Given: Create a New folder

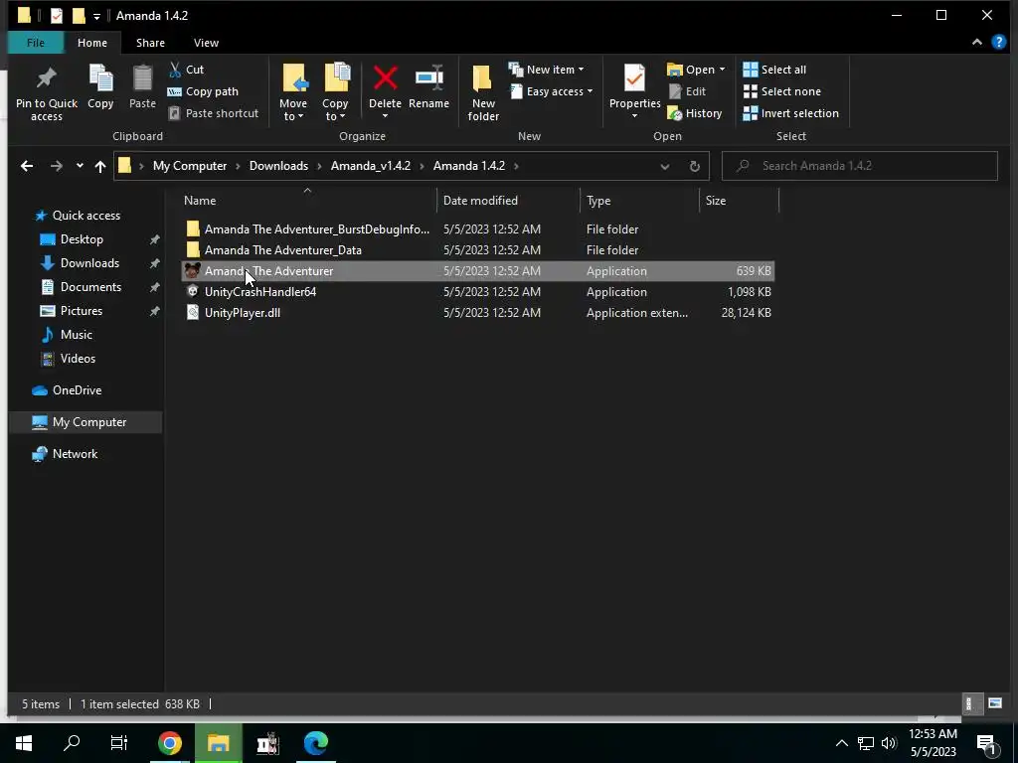Looking at the screenshot, I should click(x=483, y=93).
